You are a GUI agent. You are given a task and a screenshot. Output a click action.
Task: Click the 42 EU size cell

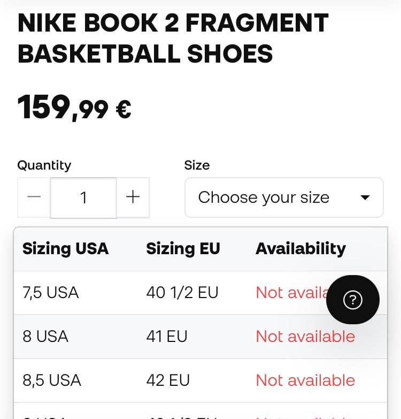coord(168,380)
